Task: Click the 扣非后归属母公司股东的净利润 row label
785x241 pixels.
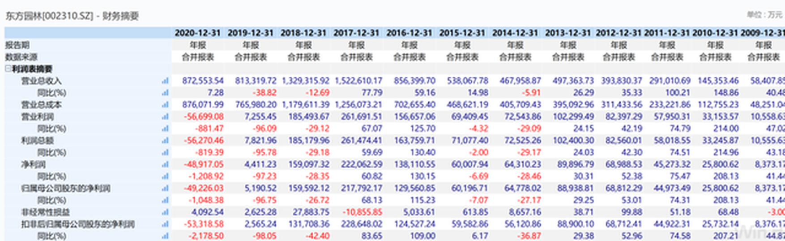Action: click(x=78, y=224)
